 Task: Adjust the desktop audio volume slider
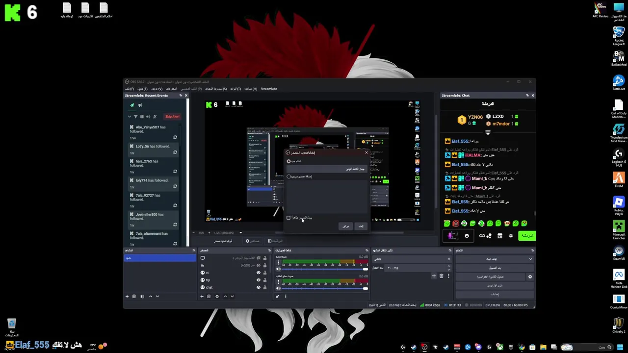tap(324, 288)
